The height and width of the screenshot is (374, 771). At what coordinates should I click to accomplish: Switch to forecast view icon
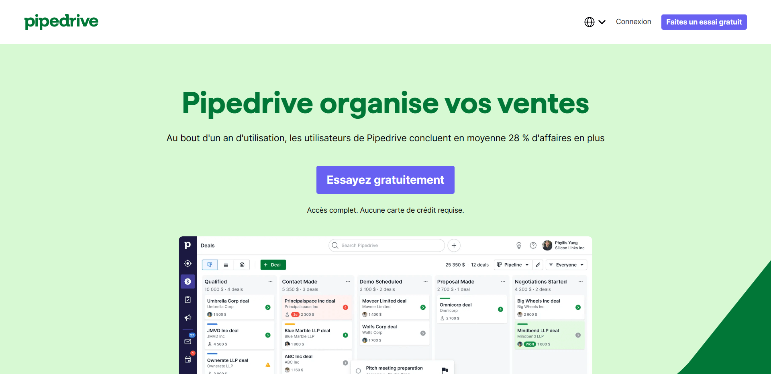tap(242, 265)
